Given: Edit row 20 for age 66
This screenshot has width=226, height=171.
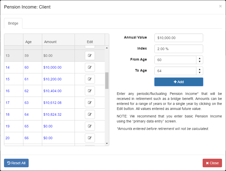Looking at the screenshot, I should point(90,138).
